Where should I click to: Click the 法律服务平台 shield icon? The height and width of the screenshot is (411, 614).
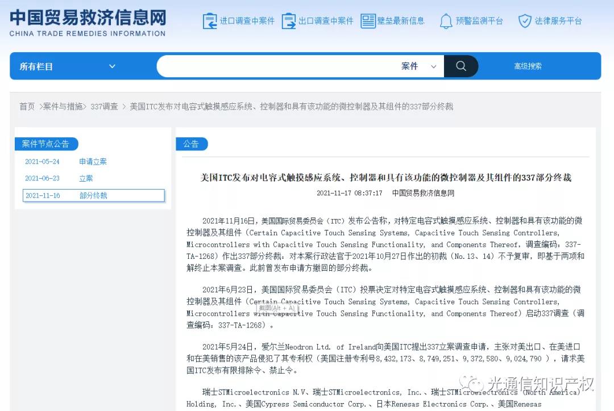click(525, 21)
